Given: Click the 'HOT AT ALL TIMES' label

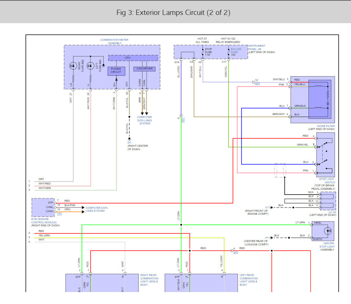Looking at the screenshot, I should pyautogui.click(x=202, y=40).
